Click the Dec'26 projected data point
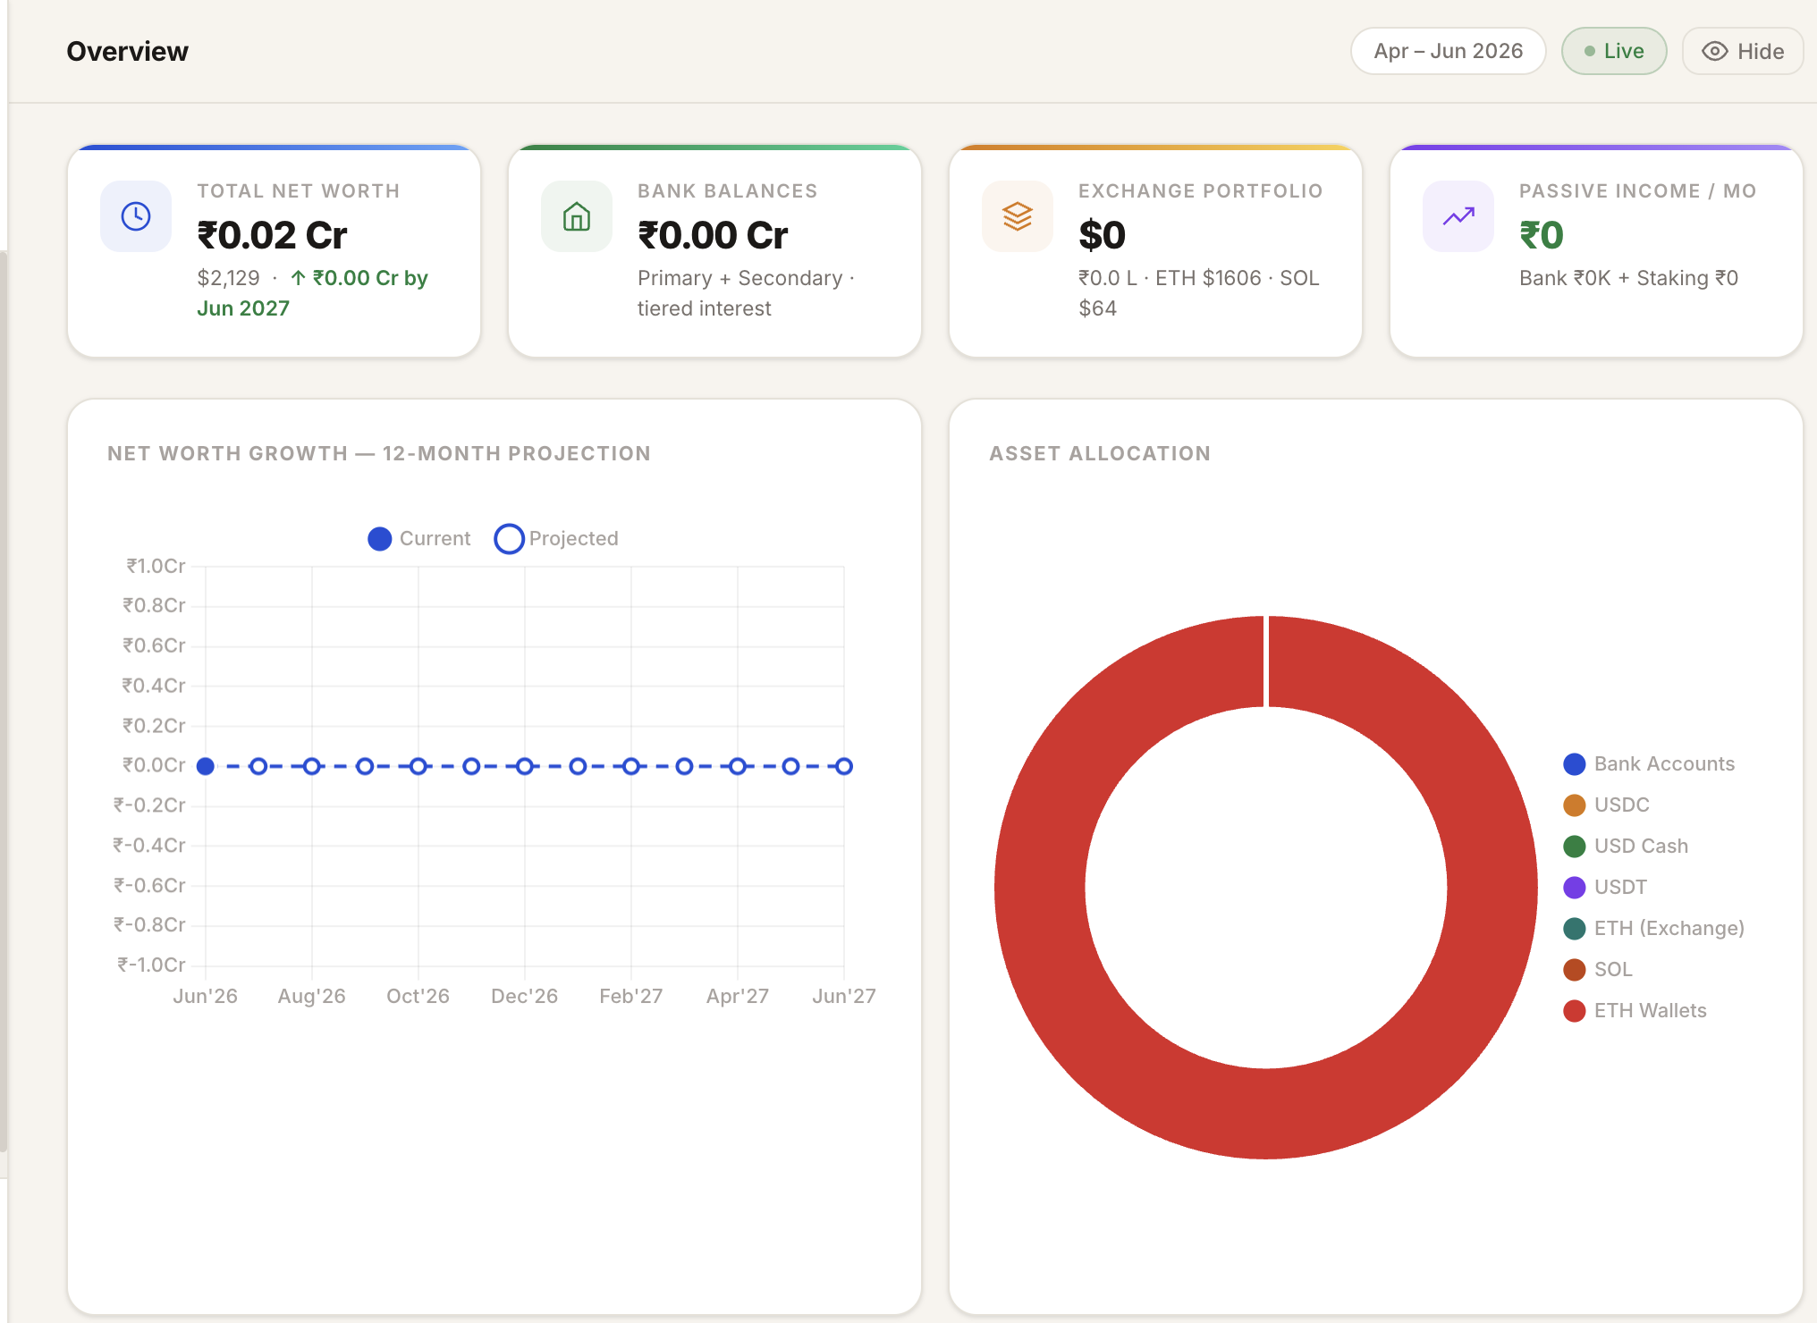The width and height of the screenshot is (1817, 1323). (525, 766)
